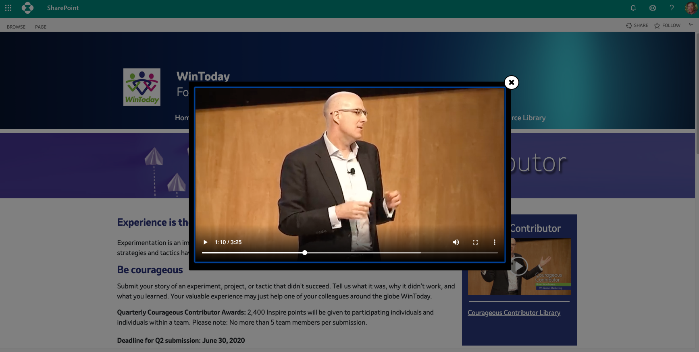Image resolution: width=699 pixels, height=352 pixels.
Task: Toggle video fullscreen mode
Action: (475, 242)
